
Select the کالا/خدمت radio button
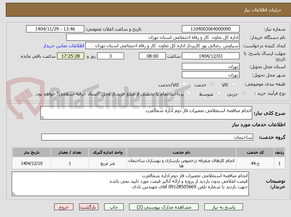click(185, 84)
